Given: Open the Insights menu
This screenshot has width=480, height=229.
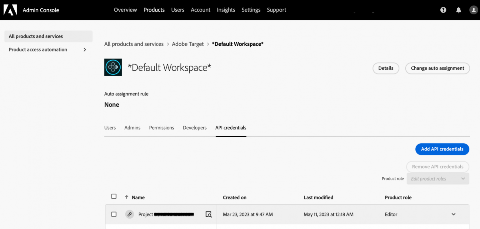Looking at the screenshot, I should (x=226, y=10).
